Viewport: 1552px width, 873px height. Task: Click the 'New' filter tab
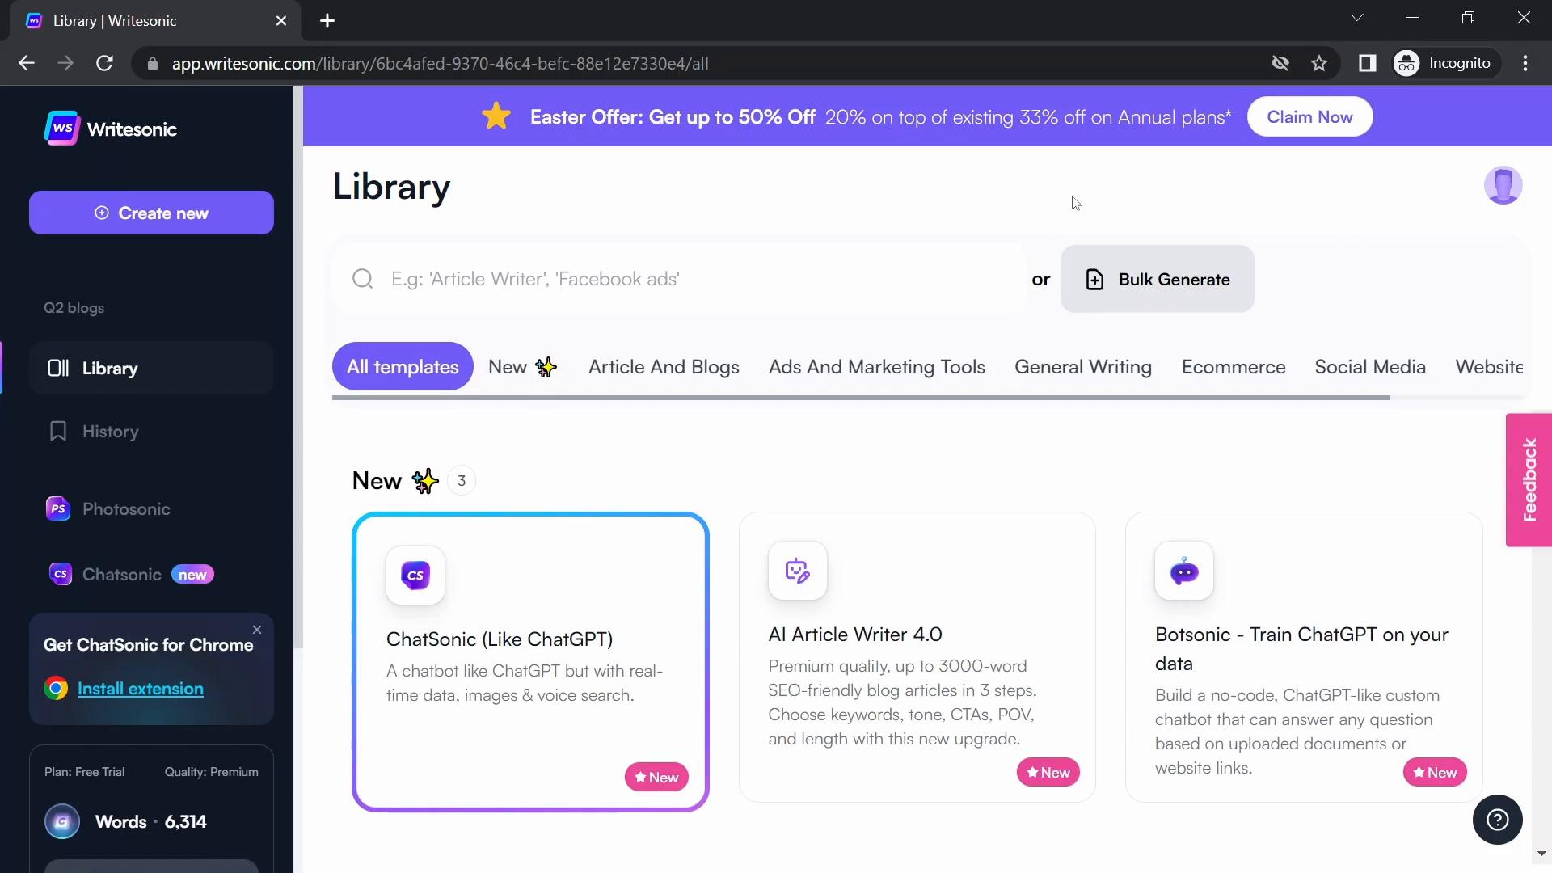[521, 365]
